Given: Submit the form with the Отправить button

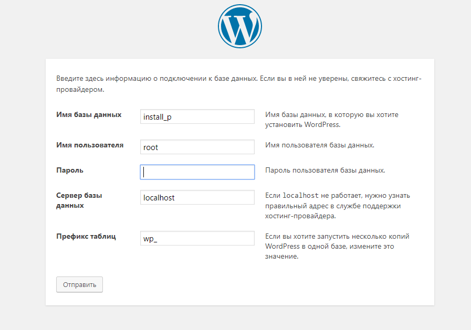Looking at the screenshot, I should click(79, 284).
